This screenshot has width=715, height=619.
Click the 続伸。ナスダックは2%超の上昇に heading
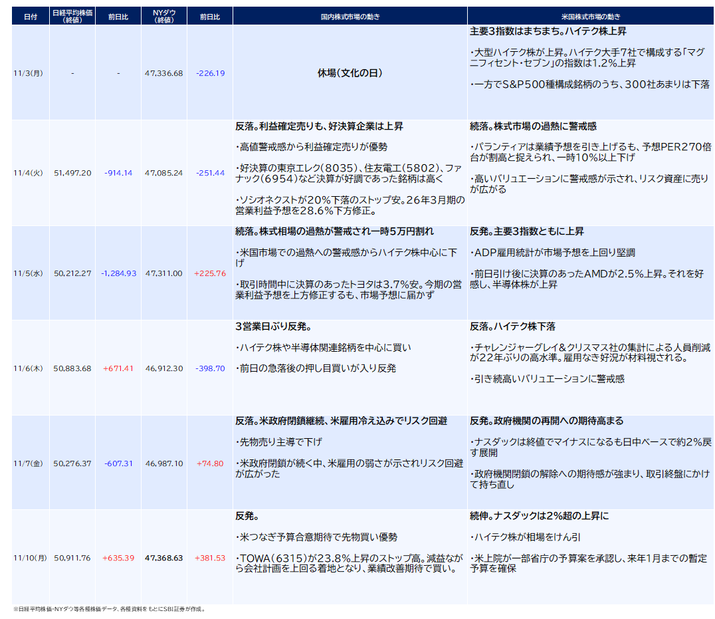[539, 516]
